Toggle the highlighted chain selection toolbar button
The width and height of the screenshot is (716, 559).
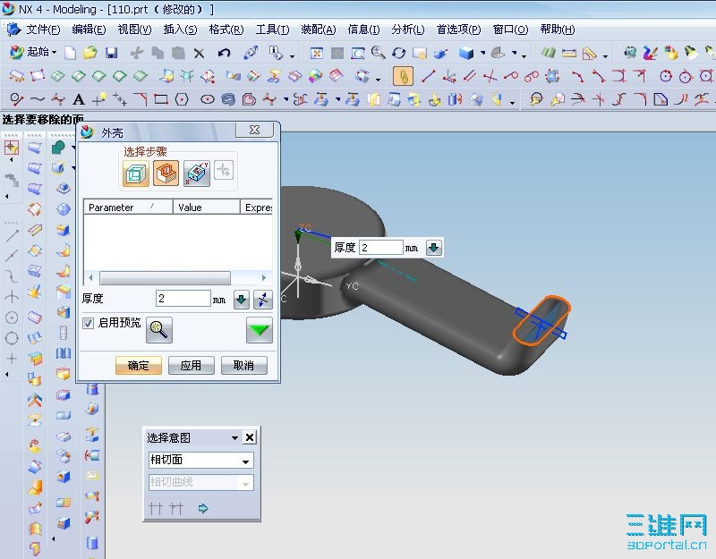click(x=403, y=76)
